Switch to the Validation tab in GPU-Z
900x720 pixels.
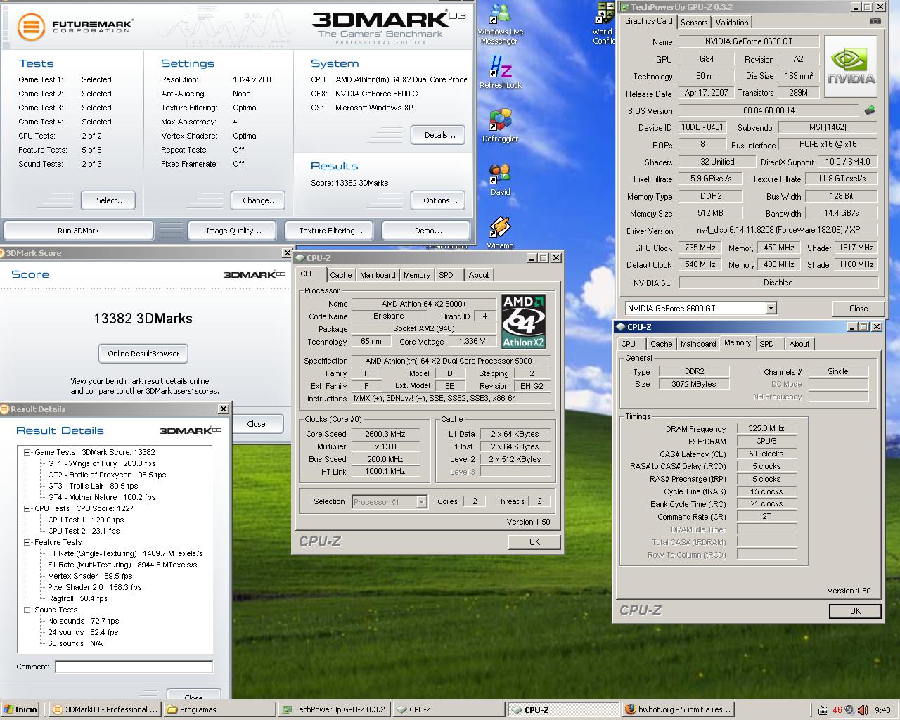(732, 22)
